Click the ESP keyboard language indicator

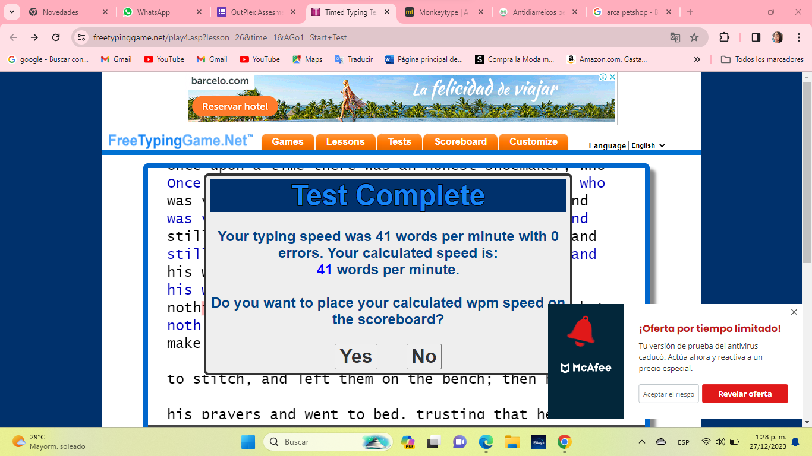[x=684, y=442]
